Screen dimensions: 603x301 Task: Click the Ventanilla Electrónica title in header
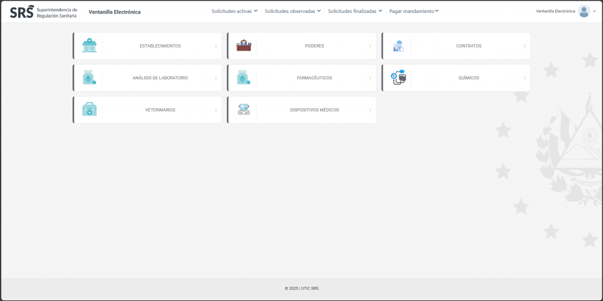114,12
